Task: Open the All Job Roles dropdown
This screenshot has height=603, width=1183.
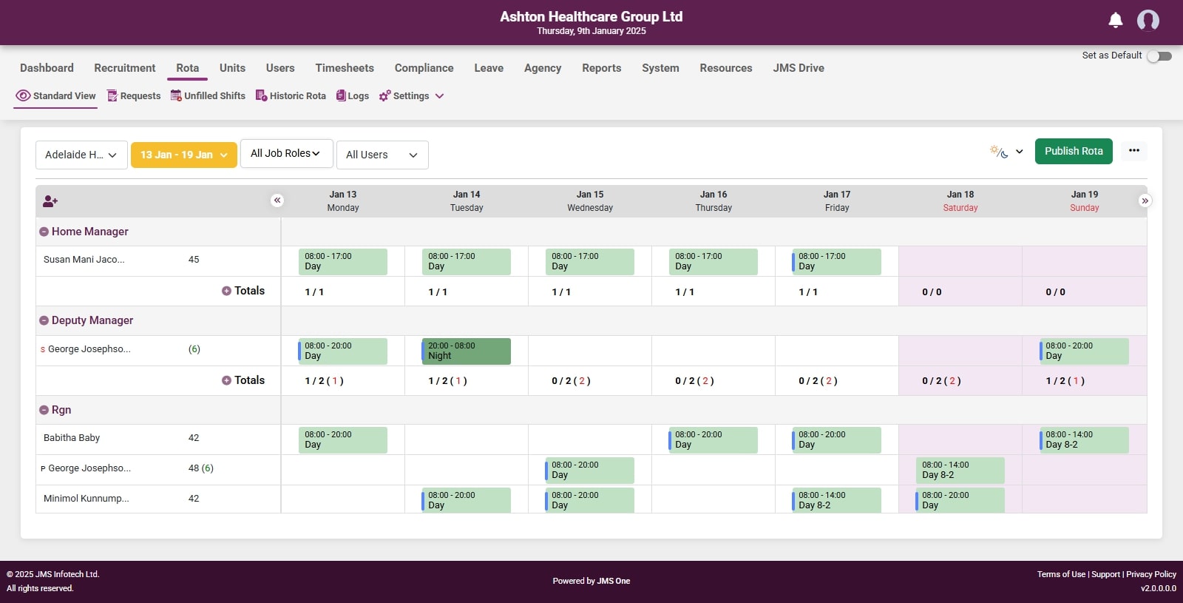Action: 286,154
